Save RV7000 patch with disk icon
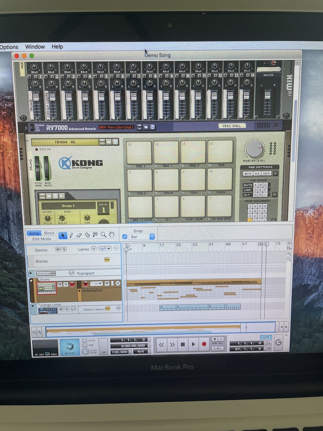Screen dimensions: 323x431 153,127
